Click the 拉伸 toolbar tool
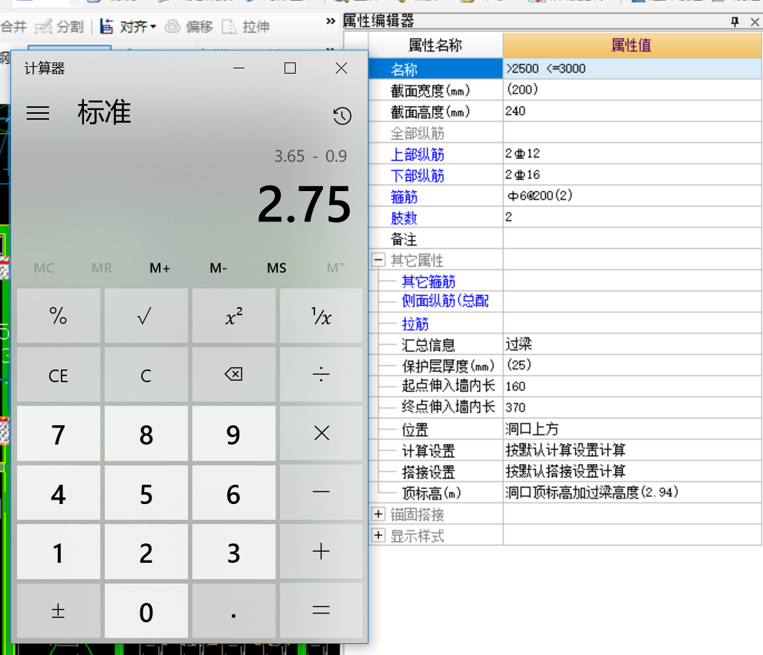The height and width of the screenshot is (655, 763). 246,26
